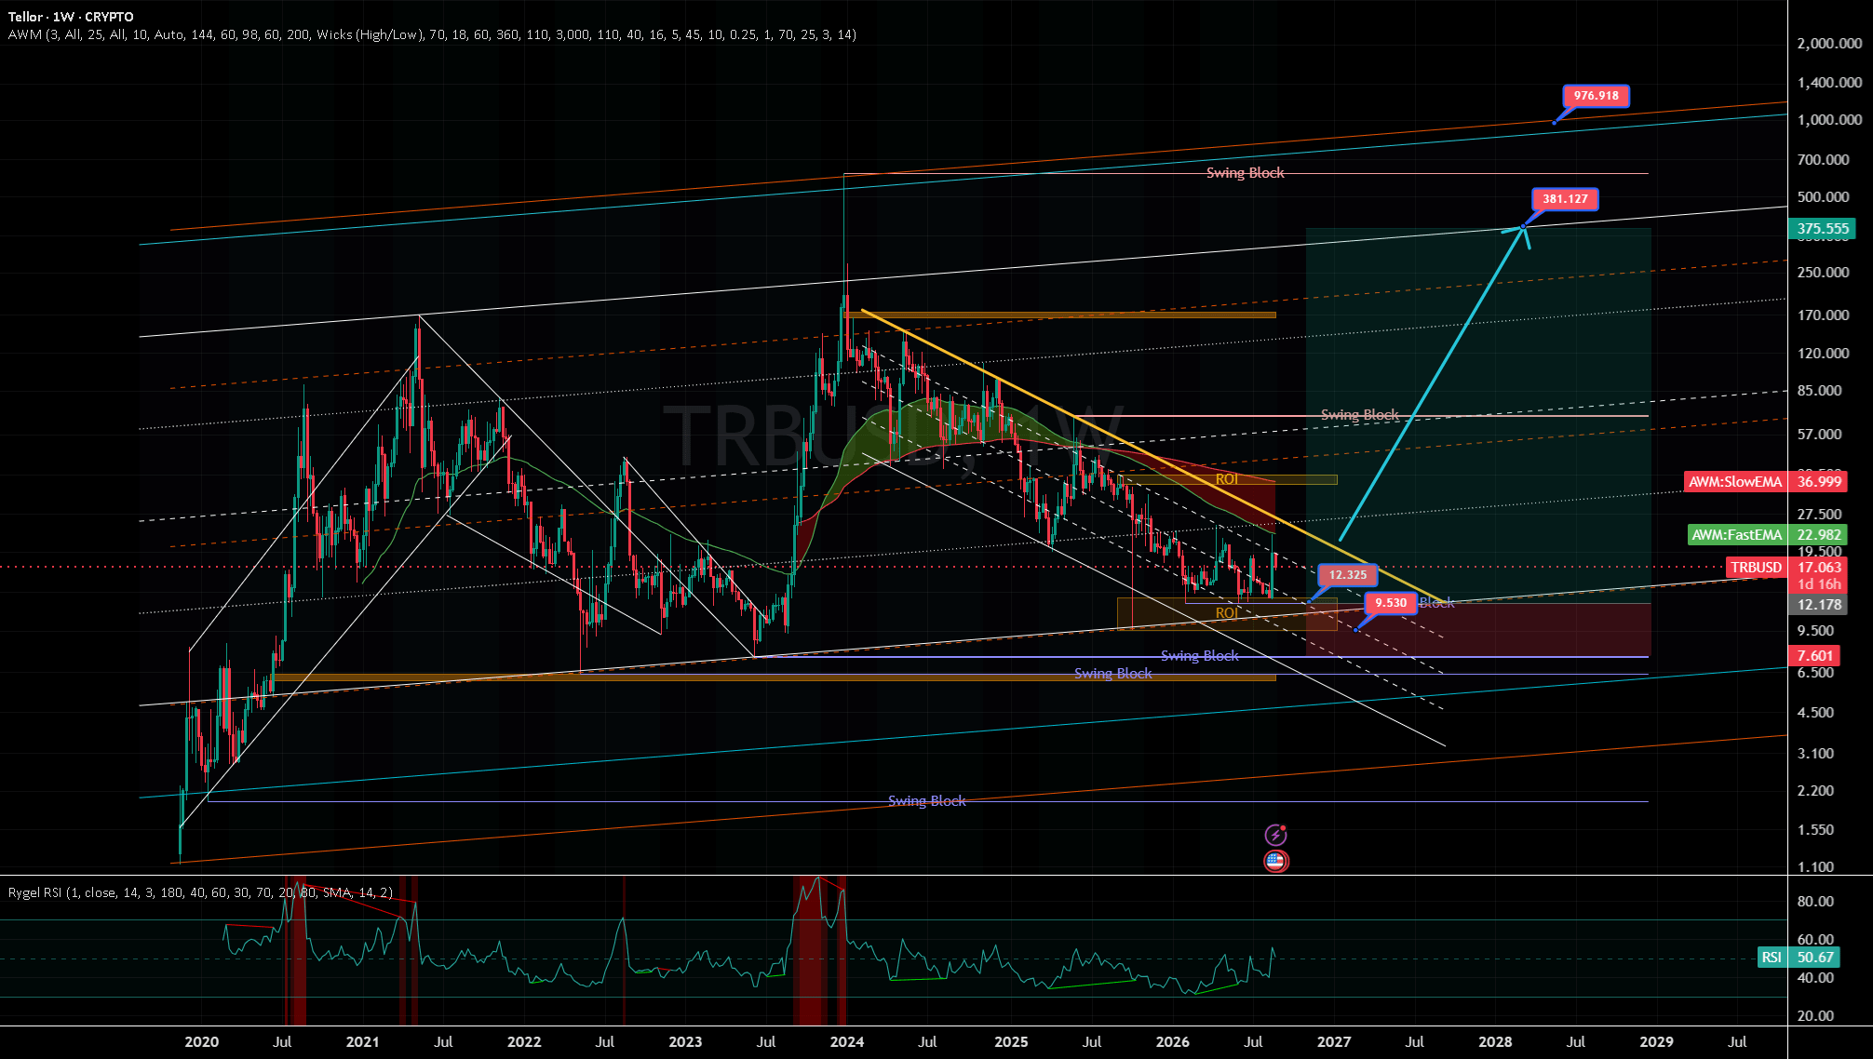Click 85.000 on the price axis
This screenshot has height=1059, width=1873.
(x=1820, y=391)
